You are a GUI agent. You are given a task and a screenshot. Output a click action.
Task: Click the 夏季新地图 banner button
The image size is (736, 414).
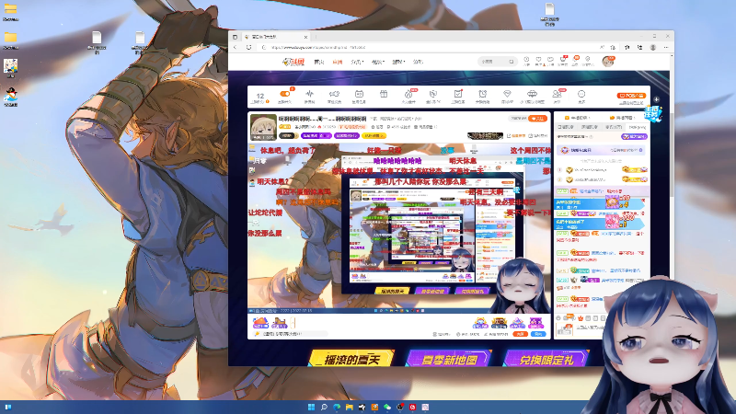450,359
